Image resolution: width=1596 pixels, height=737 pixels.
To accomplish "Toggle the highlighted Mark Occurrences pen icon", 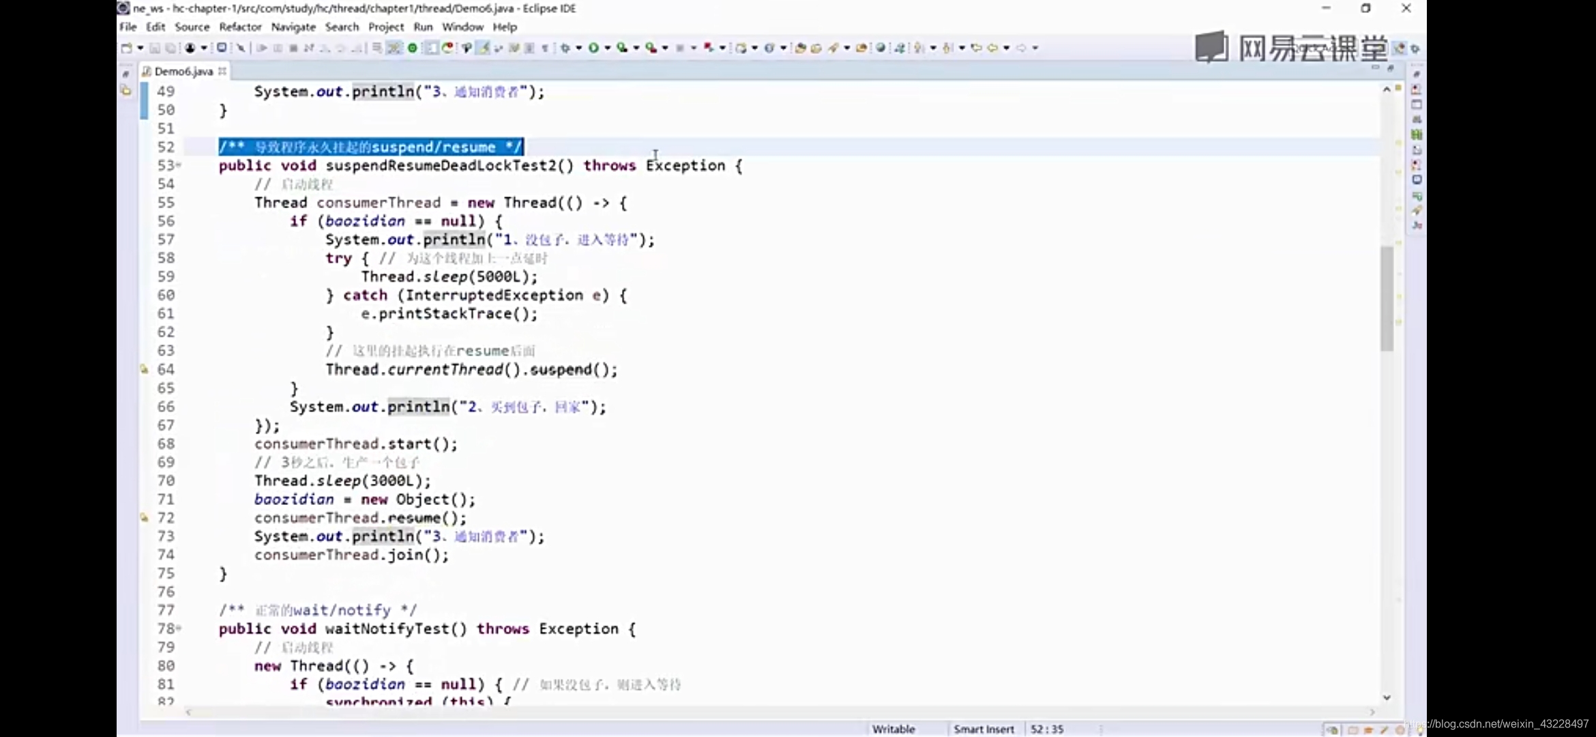I will 483,48.
